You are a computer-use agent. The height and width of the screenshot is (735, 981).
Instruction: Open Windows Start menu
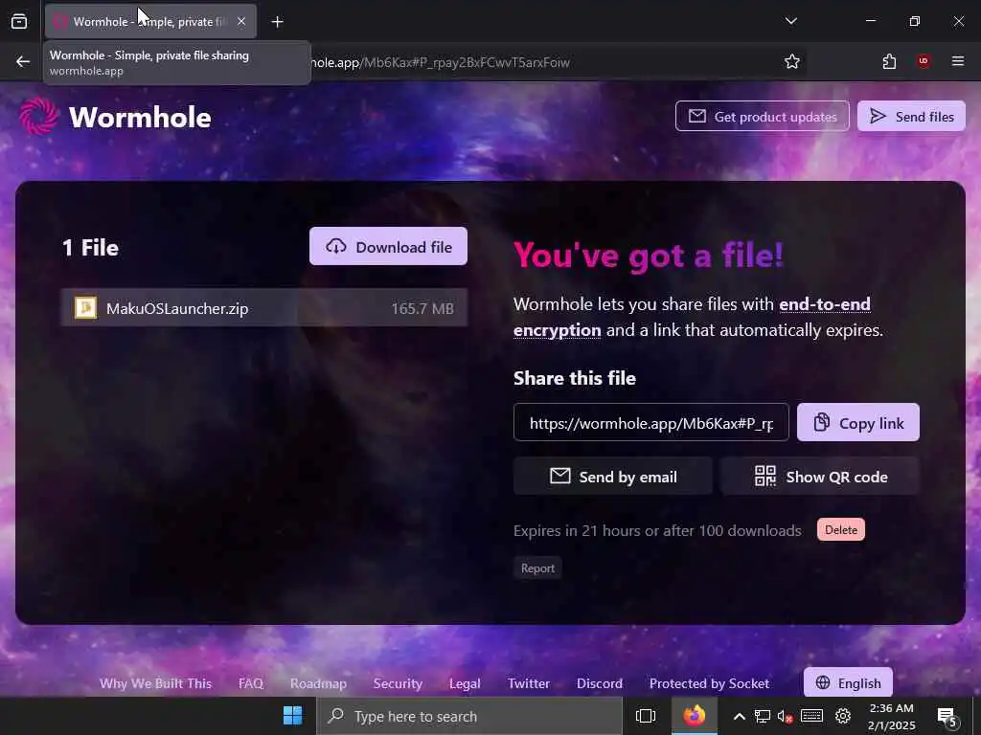pyautogui.click(x=292, y=716)
